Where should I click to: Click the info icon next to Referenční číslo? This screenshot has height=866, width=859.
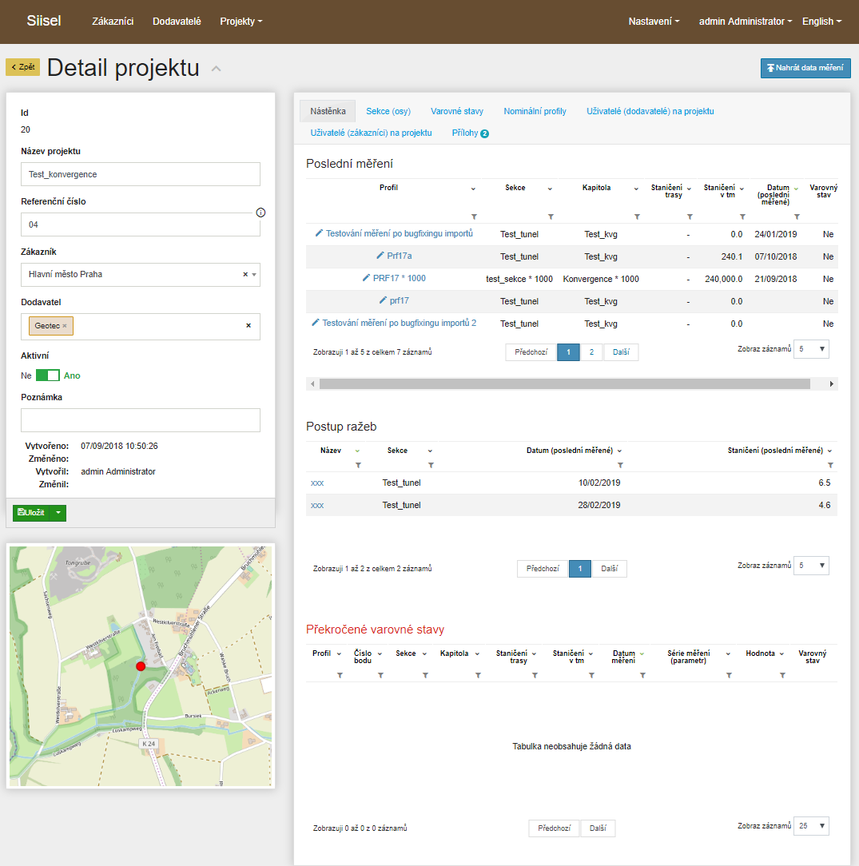[x=260, y=213]
